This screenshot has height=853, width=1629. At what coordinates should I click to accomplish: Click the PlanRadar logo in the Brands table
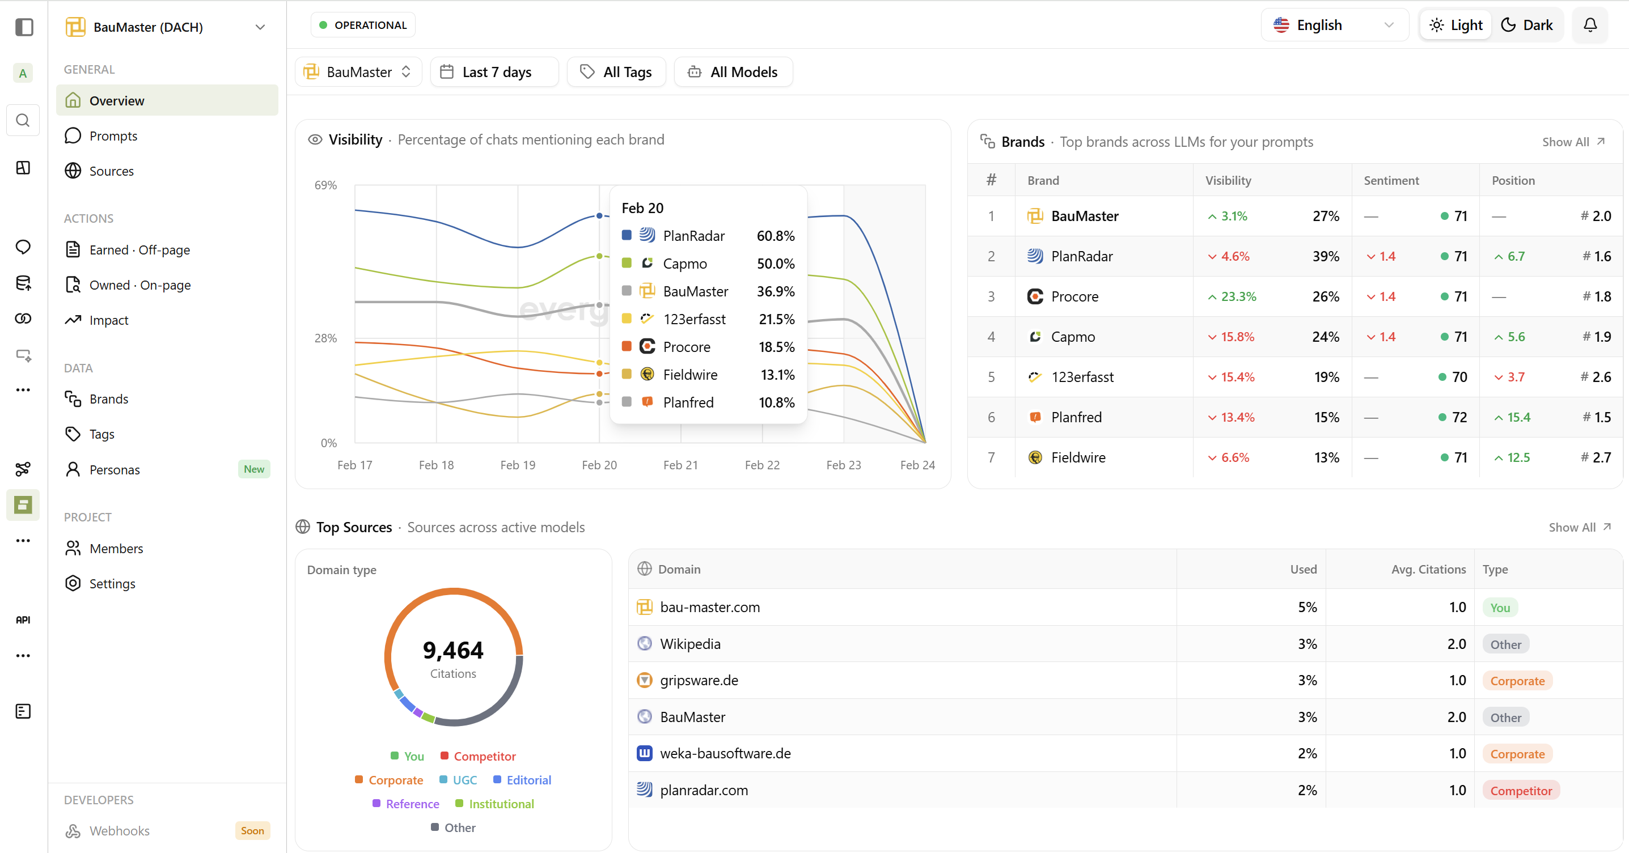pyautogui.click(x=1035, y=256)
